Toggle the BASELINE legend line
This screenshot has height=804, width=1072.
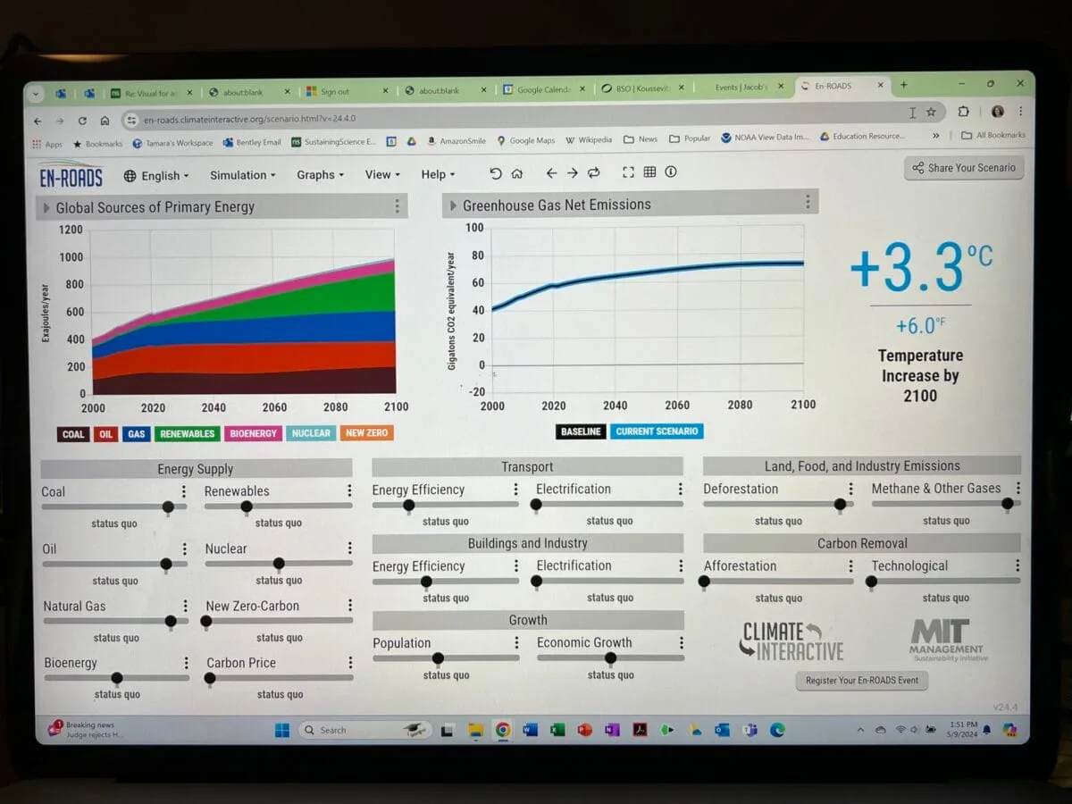point(581,431)
